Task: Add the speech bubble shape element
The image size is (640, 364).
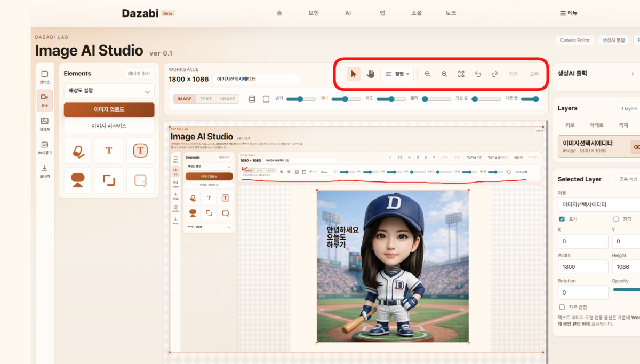Action: click(x=78, y=180)
